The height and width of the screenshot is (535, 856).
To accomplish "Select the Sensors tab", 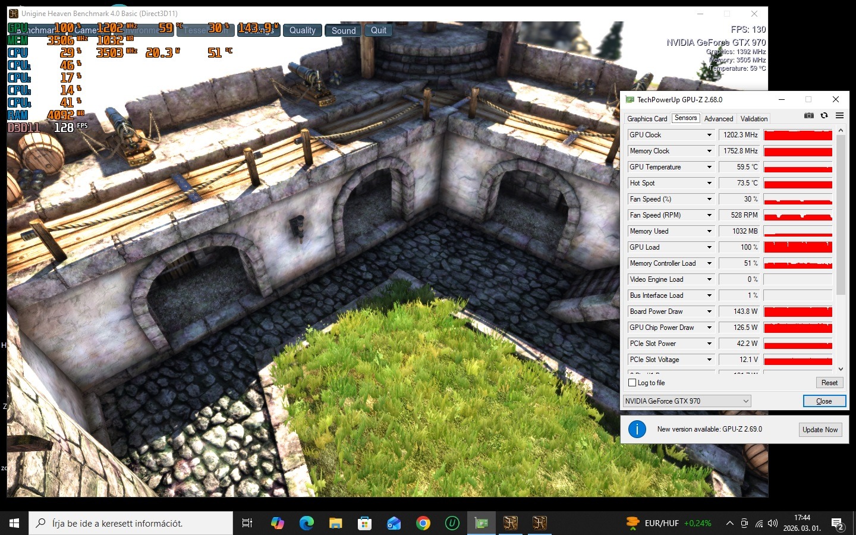I will tap(686, 118).
